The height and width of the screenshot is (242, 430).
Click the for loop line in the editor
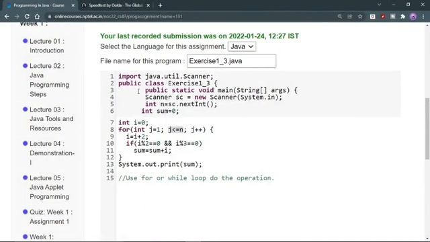pyautogui.click(x=166, y=130)
